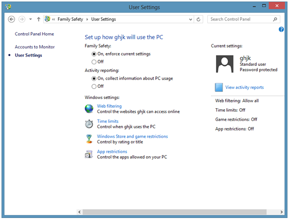289x219 pixels.
Task: Expand the address bar history dropdown
Action: (190, 19)
